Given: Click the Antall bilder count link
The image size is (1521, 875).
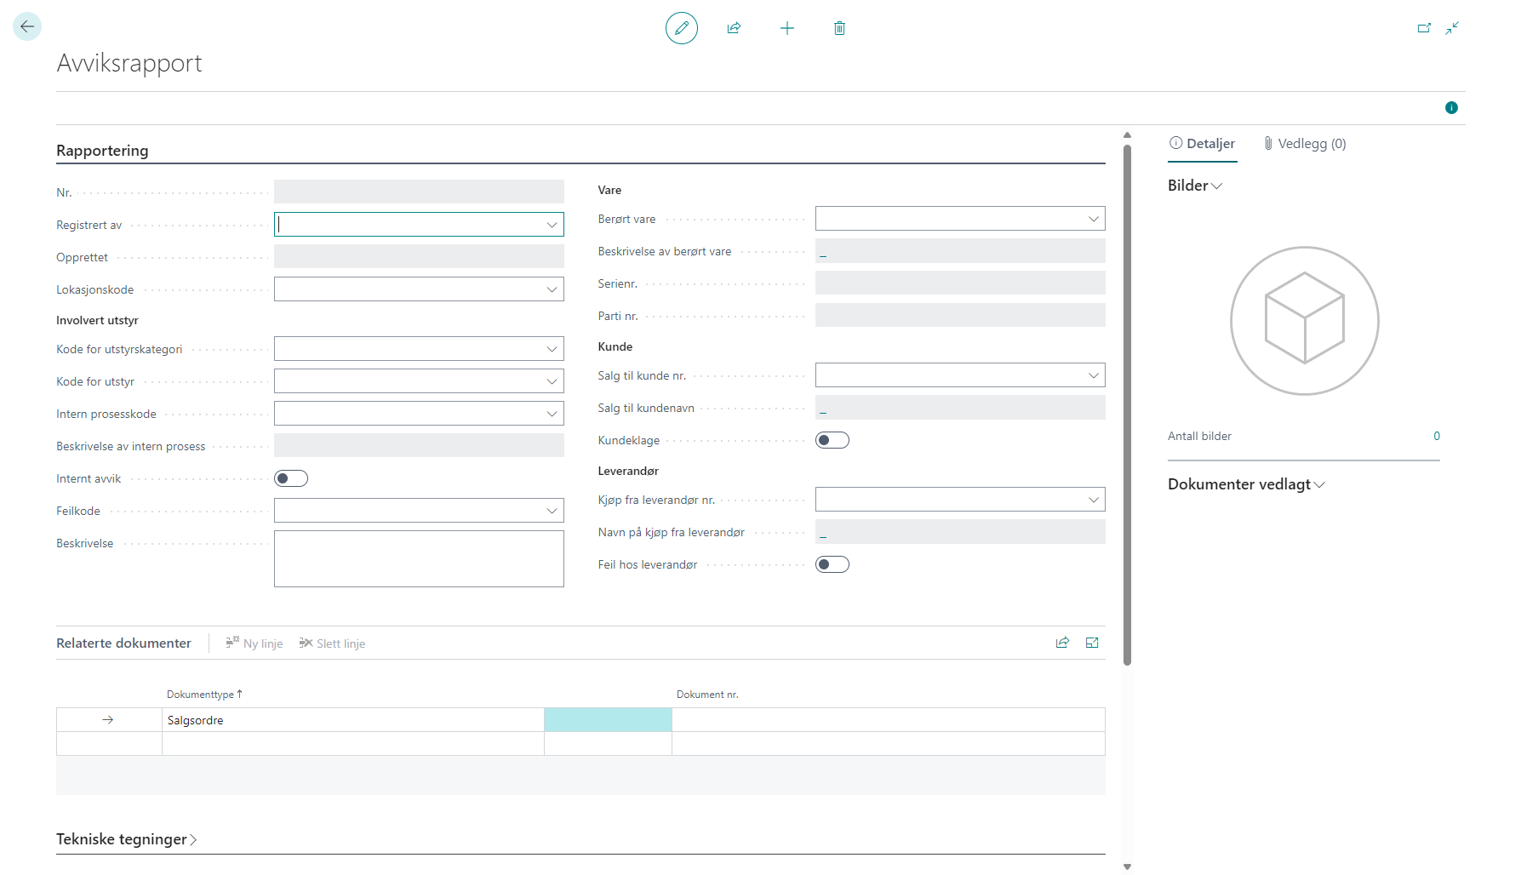Looking at the screenshot, I should coord(1436,436).
